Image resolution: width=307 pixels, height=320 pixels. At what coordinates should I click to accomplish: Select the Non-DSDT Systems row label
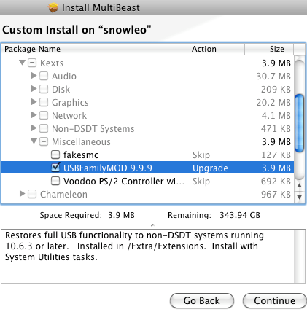coord(93,129)
